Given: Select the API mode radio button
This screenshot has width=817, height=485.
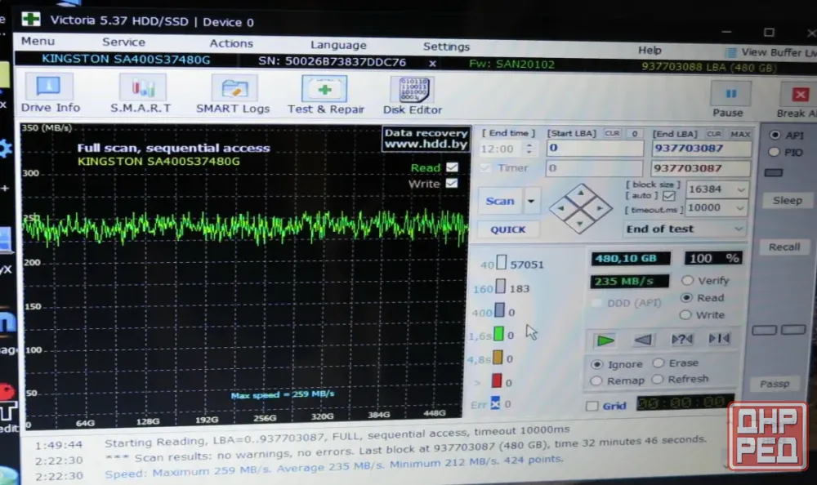Looking at the screenshot, I should (775, 135).
